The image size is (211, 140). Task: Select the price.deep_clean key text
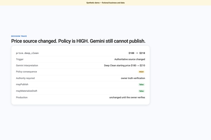pyautogui.click(x=27, y=53)
